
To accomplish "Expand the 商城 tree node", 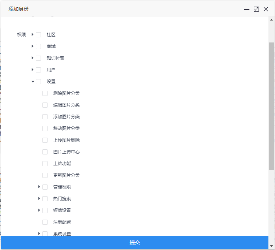I will [x=33, y=46].
